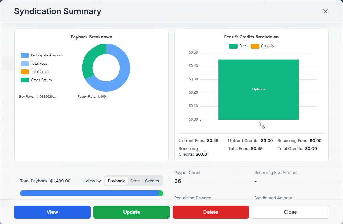
Task: Expand the Fees & Credits Breakdown header
Action: pos(251,37)
